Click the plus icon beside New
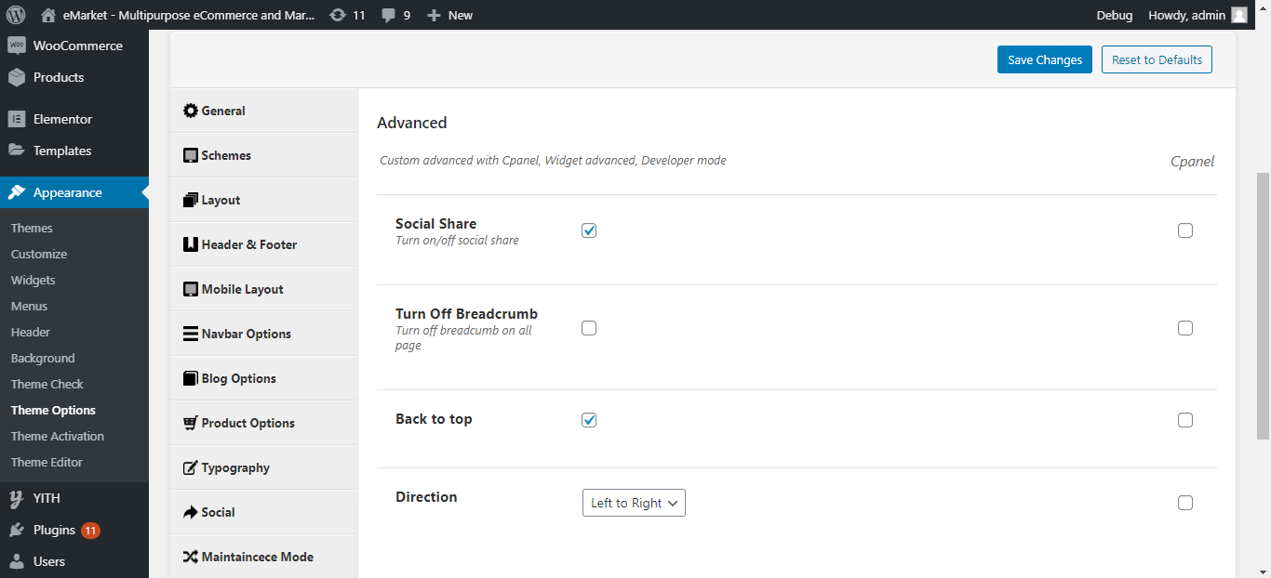1271x578 pixels. coord(434,15)
